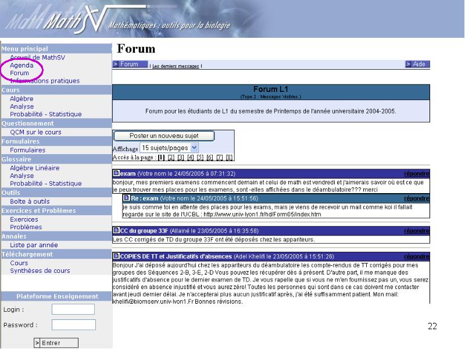Click Poster un nouveau sujet button
The image size is (465, 349).
(x=164, y=136)
